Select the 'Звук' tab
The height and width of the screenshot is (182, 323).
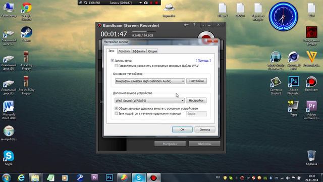[x=112, y=51]
